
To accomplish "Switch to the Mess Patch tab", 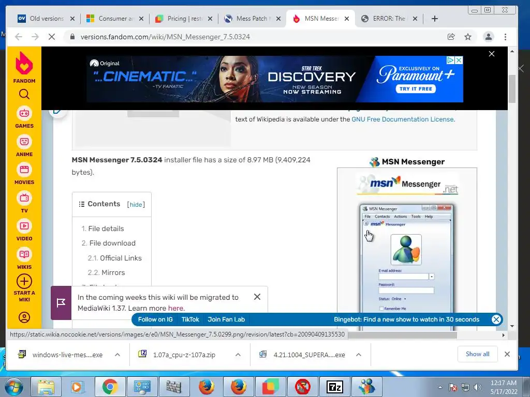I will click(253, 19).
